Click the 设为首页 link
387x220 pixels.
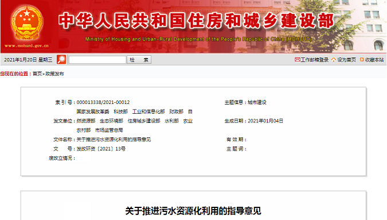346,60
